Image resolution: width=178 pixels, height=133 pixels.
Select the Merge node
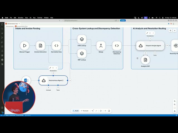click(101, 45)
